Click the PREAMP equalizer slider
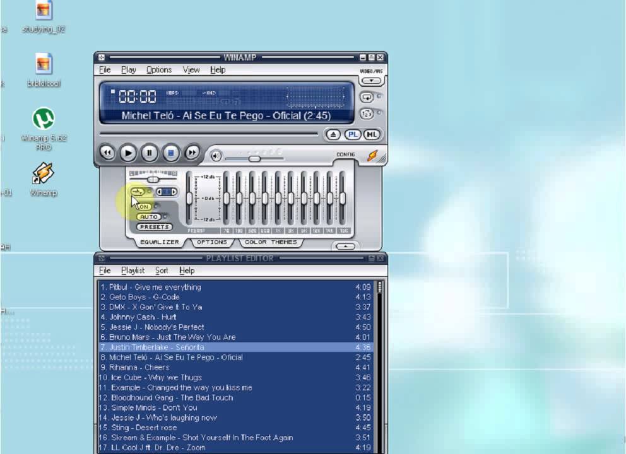Image resolution: width=626 pixels, height=454 pixels. click(x=189, y=198)
